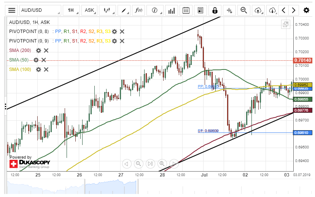Image resolution: width=315 pixels, height=197 pixels.
Task: Click the 0.70400 price axis label
Action: (x=302, y=25)
